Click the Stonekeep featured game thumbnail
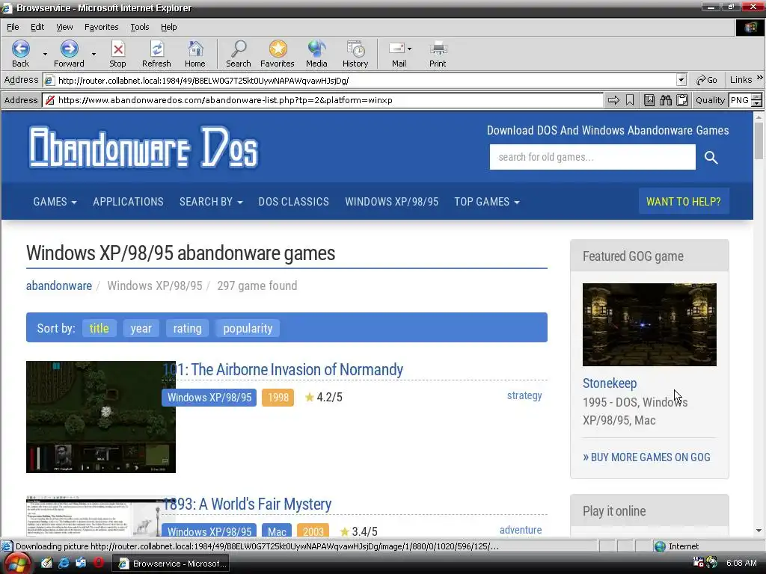766x574 pixels. 649,324
